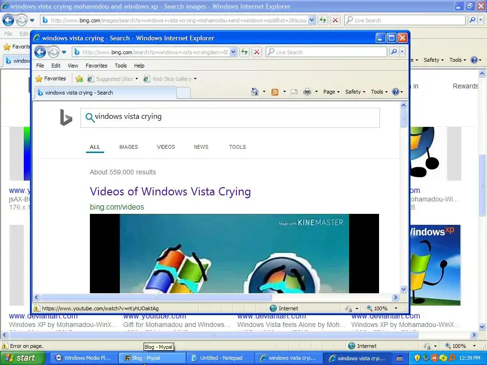This screenshot has width=487, height=365.
Task: Click the taskbar clock 12:39 PM
Action: [x=469, y=358]
